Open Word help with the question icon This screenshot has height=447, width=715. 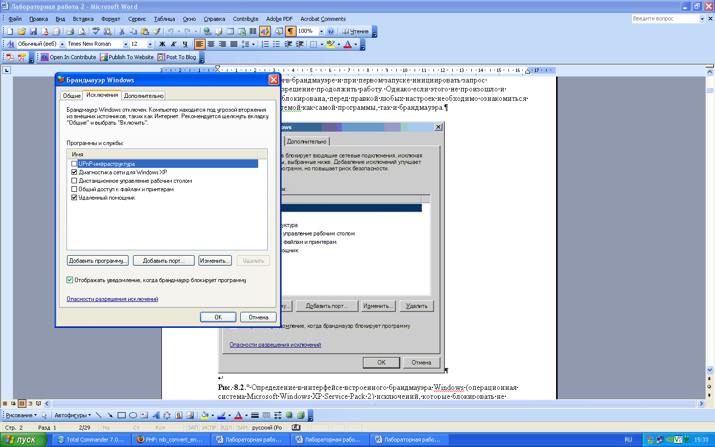coord(331,31)
